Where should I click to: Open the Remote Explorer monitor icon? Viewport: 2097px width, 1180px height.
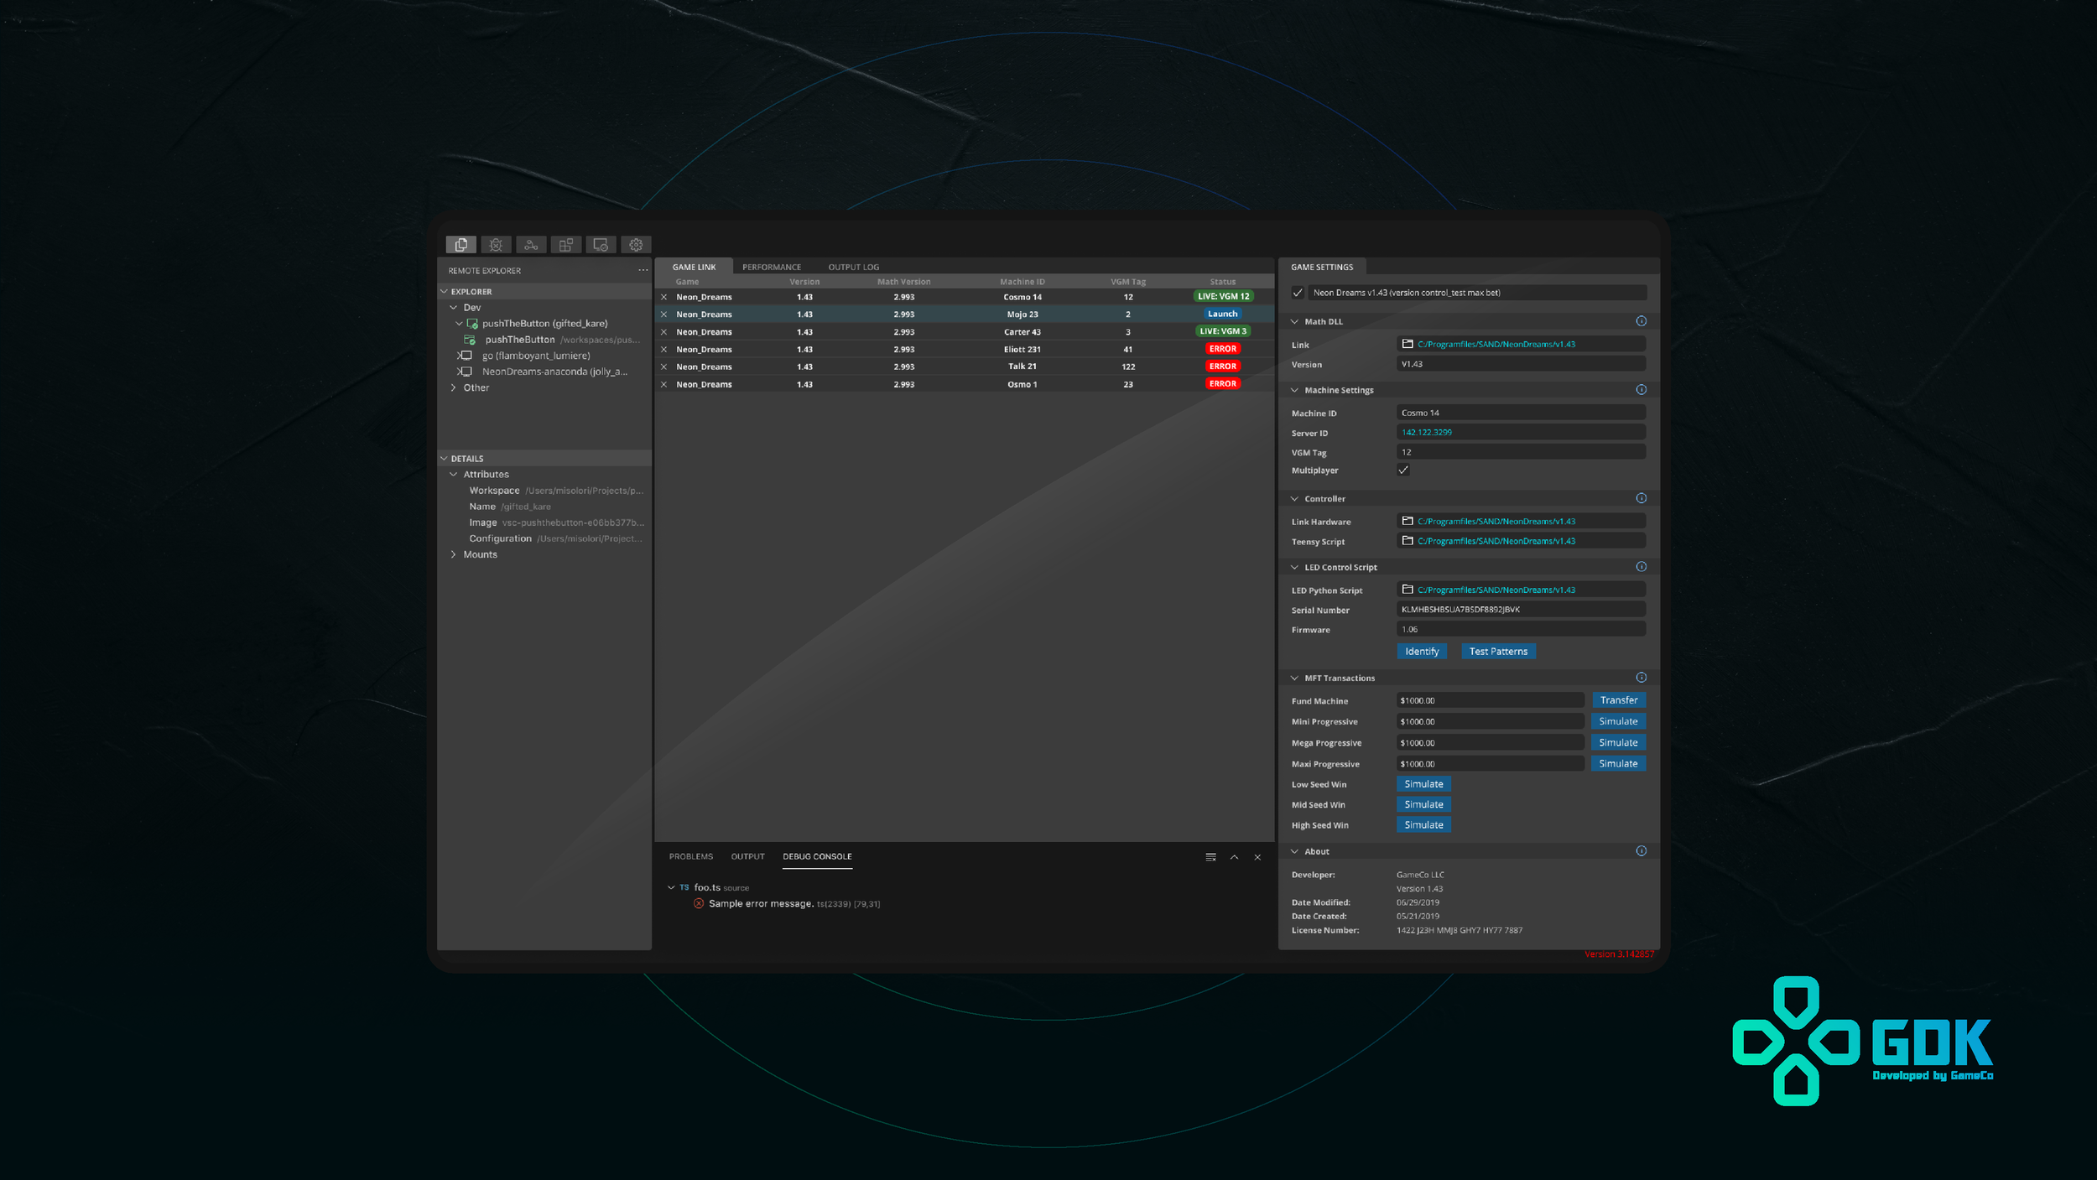[x=601, y=245]
